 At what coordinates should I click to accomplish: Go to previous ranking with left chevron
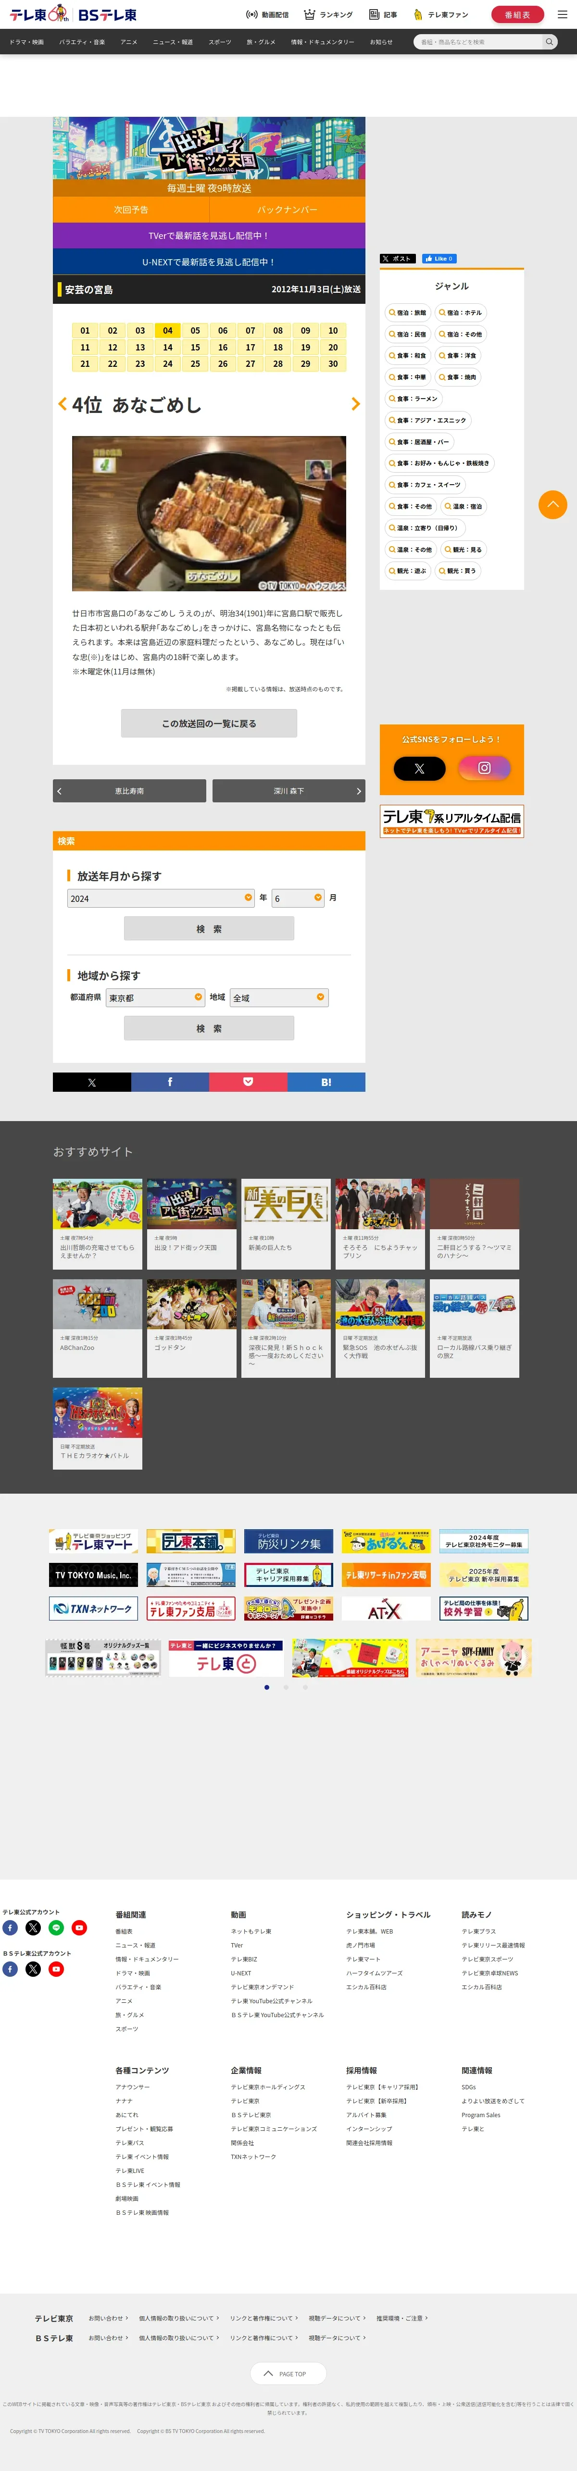(63, 404)
